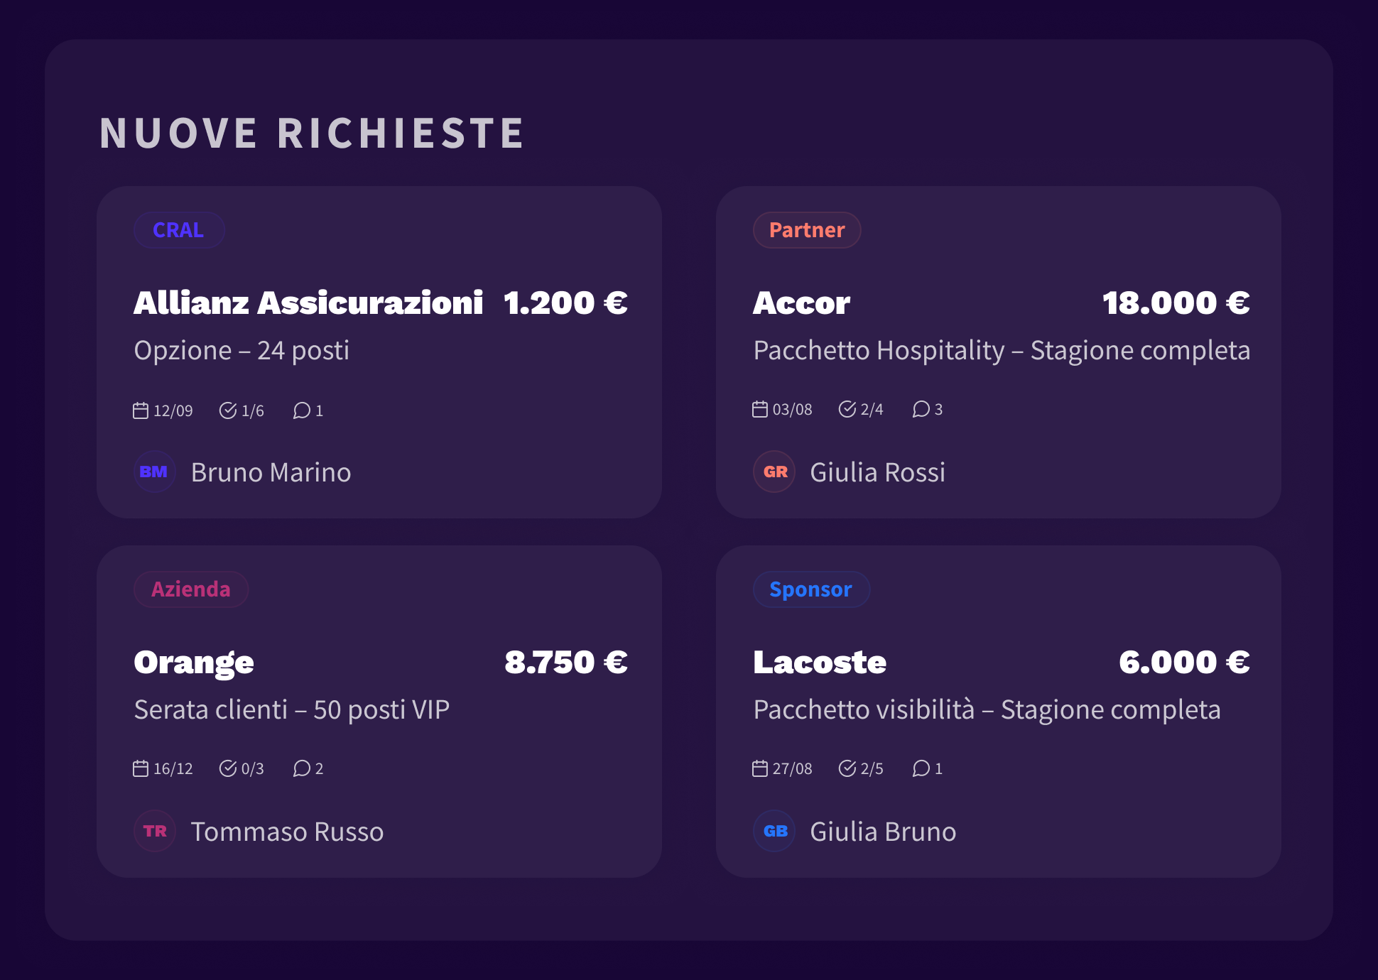Click the 8.750 € amount
1378x980 pixels.
coord(565,663)
